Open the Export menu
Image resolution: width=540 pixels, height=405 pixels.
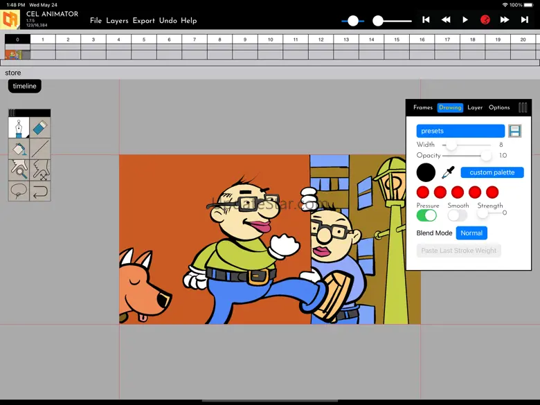[x=143, y=21]
